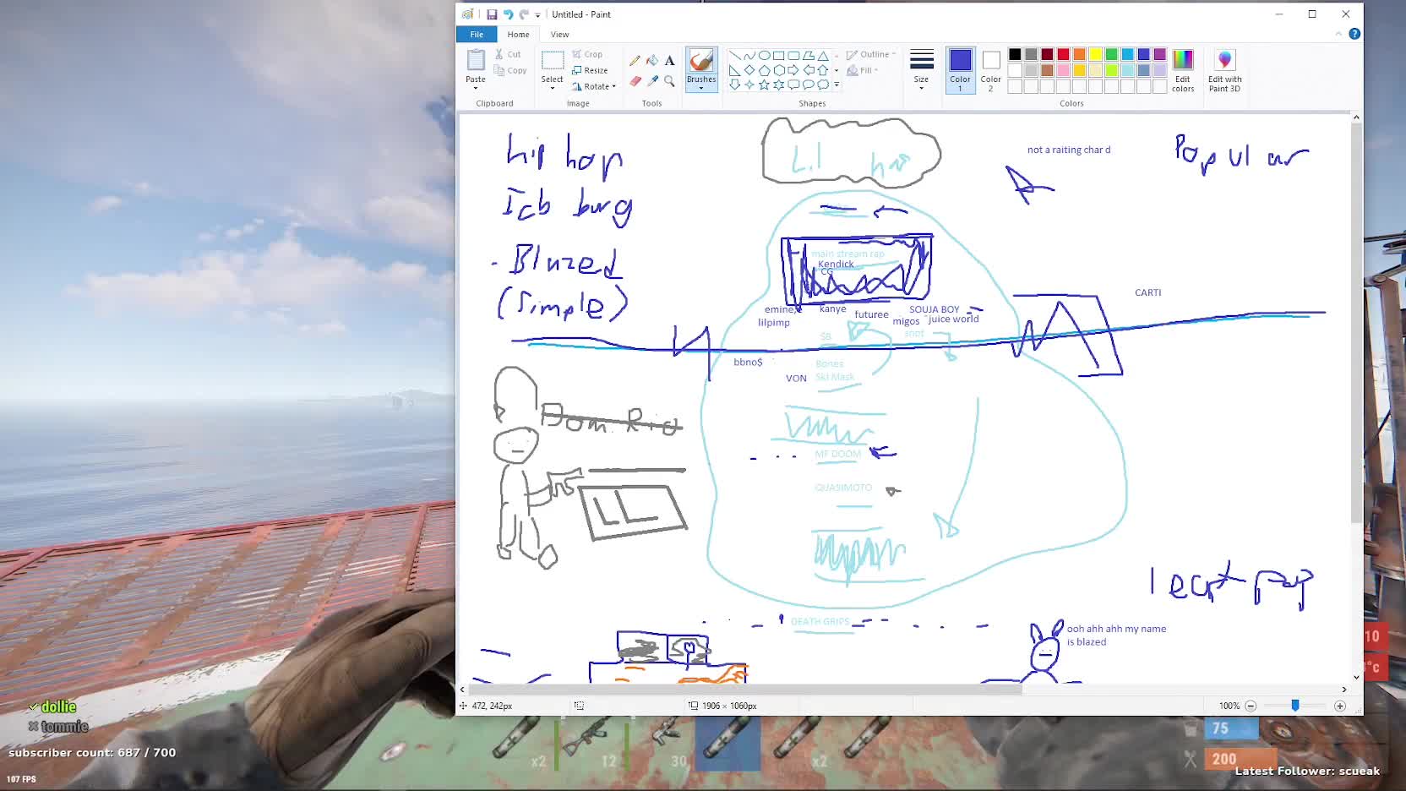Expand the Brushes dropdown arrow
This screenshot has width=1406, height=791.
click(701, 88)
